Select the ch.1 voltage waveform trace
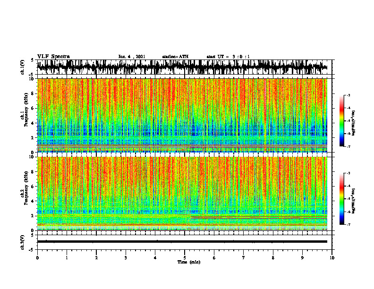The image size is (374, 289). tap(182, 67)
